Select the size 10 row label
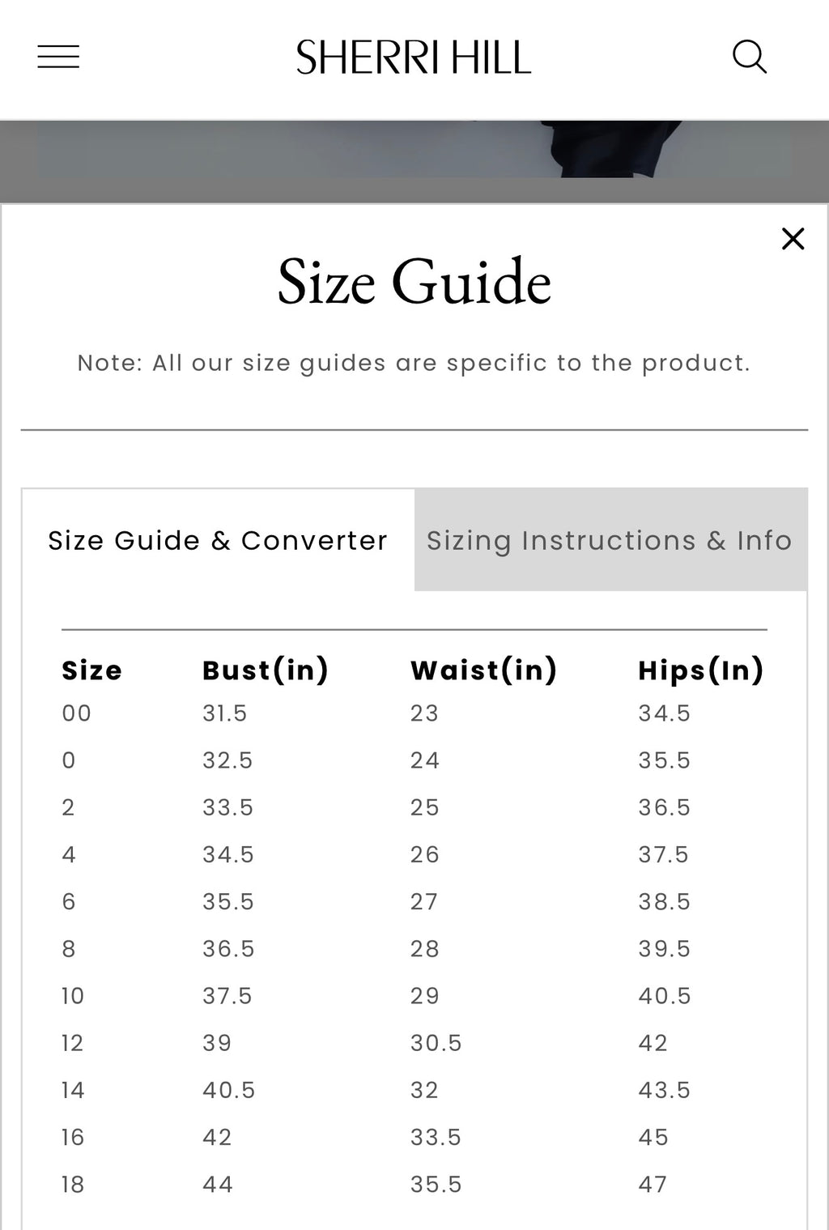The image size is (829, 1230). (x=73, y=996)
